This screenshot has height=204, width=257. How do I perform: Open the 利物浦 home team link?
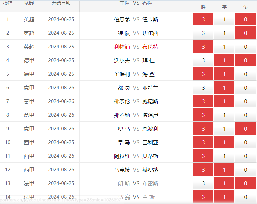click(122, 47)
